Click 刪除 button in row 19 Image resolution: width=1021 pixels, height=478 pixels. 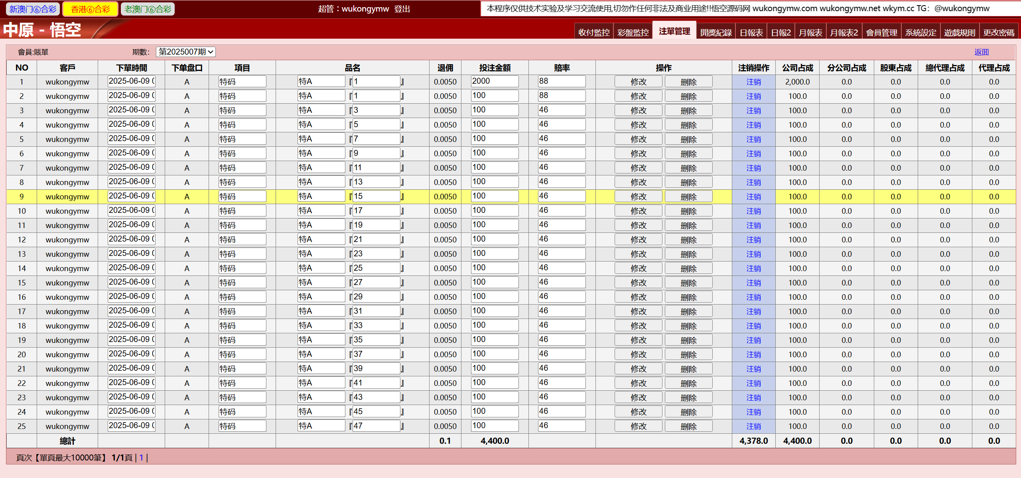688,340
